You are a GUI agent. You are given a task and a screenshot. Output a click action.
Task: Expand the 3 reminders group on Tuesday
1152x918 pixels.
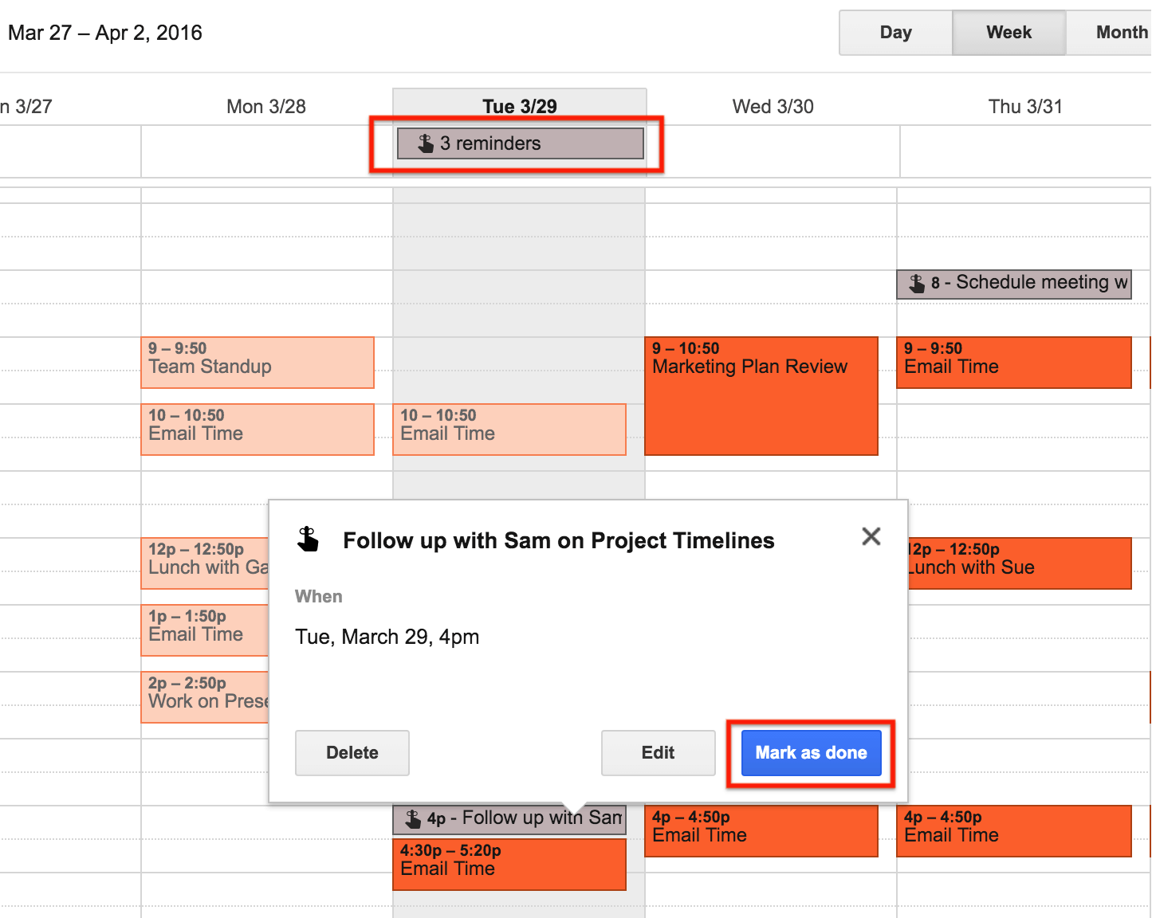pyautogui.click(x=521, y=143)
